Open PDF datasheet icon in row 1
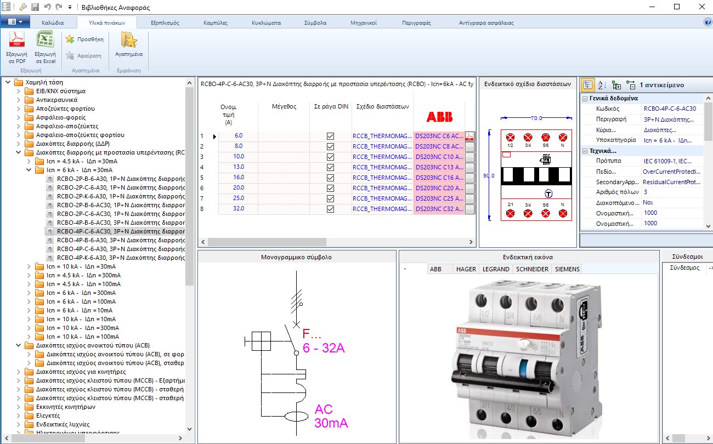The image size is (713, 444). (469, 136)
